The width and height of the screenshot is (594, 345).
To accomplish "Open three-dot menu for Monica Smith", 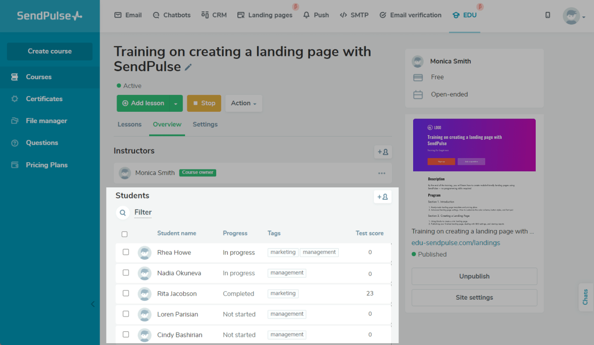I will (381, 173).
